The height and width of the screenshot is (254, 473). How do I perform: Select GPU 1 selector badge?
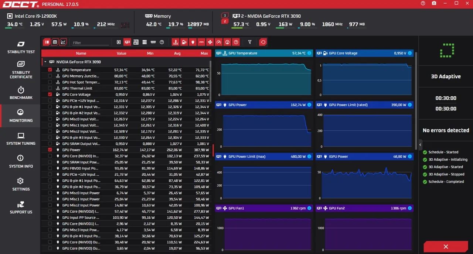point(225,16)
